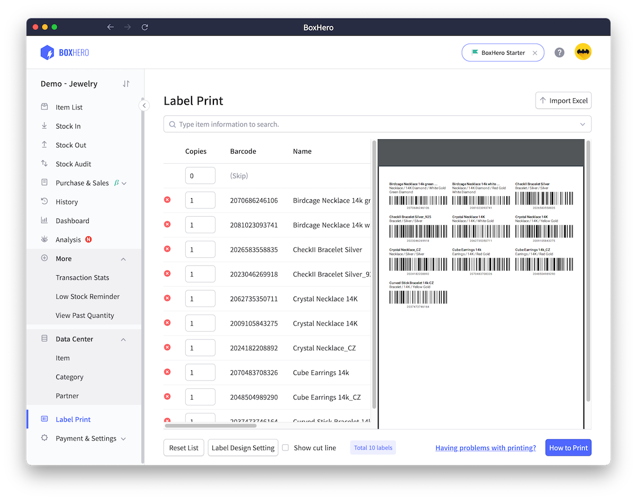The image size is (637, 500).
Task: Open the search field dropdown arrow
Action: (x=582, y=124)
